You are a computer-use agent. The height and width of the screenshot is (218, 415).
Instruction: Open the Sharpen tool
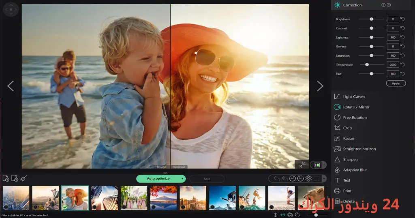[x=346, y=159]
